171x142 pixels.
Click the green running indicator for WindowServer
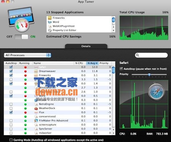coord(25,88)
